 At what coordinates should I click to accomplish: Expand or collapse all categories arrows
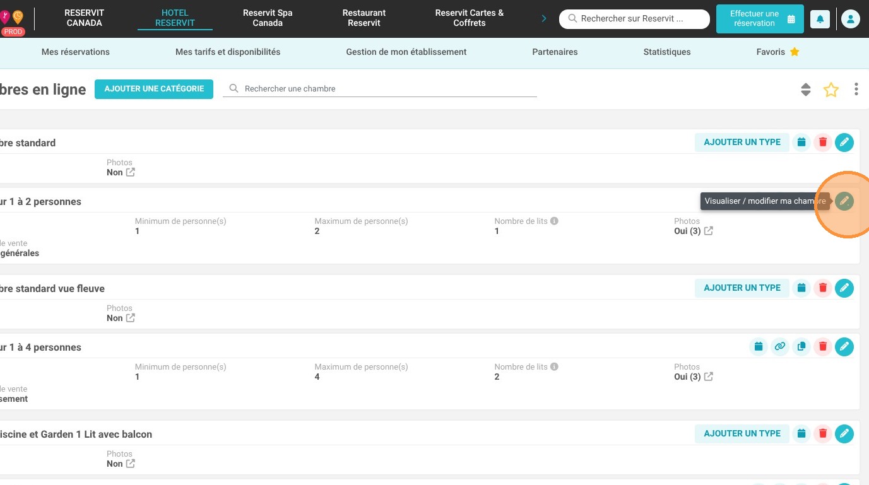pyautogui.click(x=805, y=90)
